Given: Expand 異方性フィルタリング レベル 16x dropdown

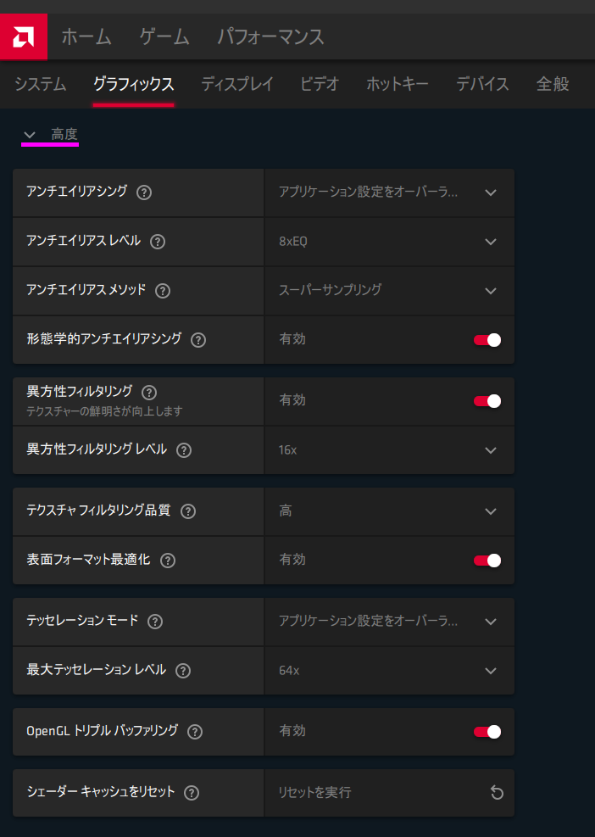Looking at the screenshot, I should [389, 450].
